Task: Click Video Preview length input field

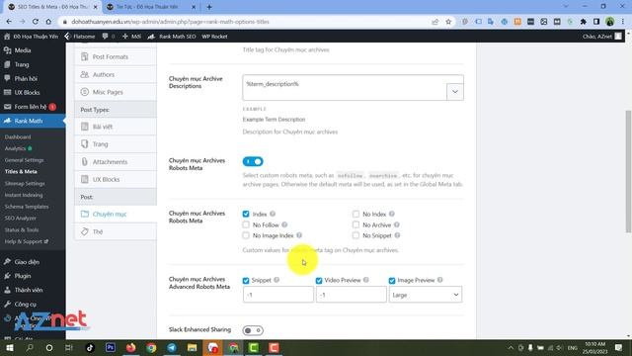Action: coord(352,295)
